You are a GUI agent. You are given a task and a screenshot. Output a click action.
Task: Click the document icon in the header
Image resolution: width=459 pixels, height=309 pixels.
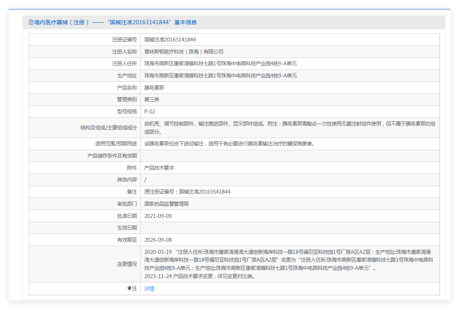click(x=31, y=22)
